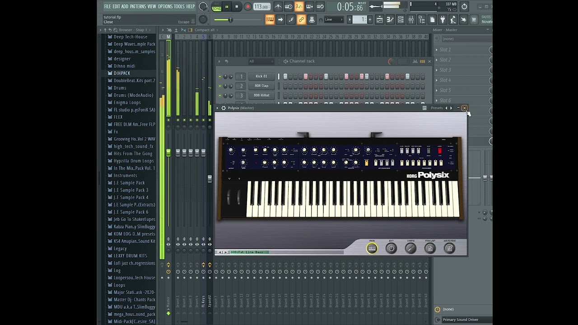Image resolution: width=578 pixels, height=325 pixels.
Task: Open the Loops folder in browser
Action: (x=119, y=285)
